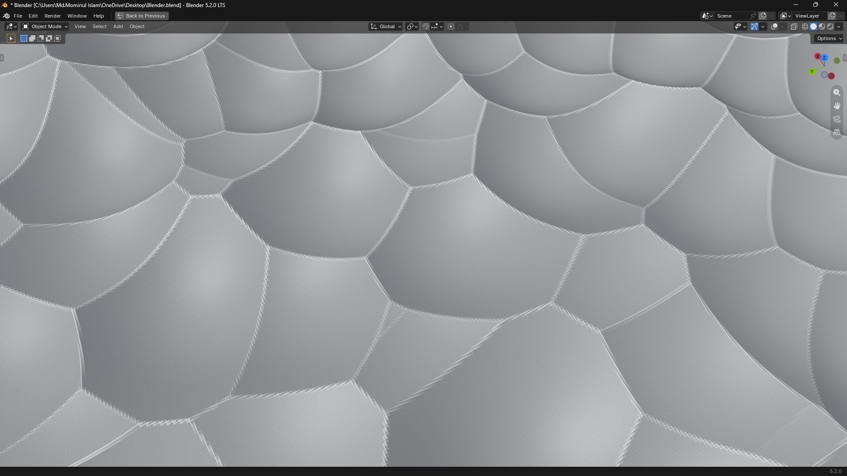This screenshot has height=476, width=847.
Task: Choose the Subtract selection mode icon
Action: coord(41,39)
